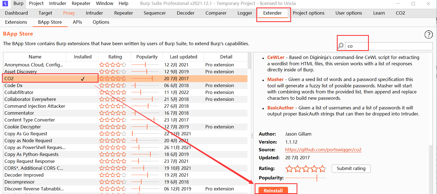This screenshot has width=437, height=194.
Task: Click the popularity bar for Collabfiltrator
Action: click(x=145, y=92)
